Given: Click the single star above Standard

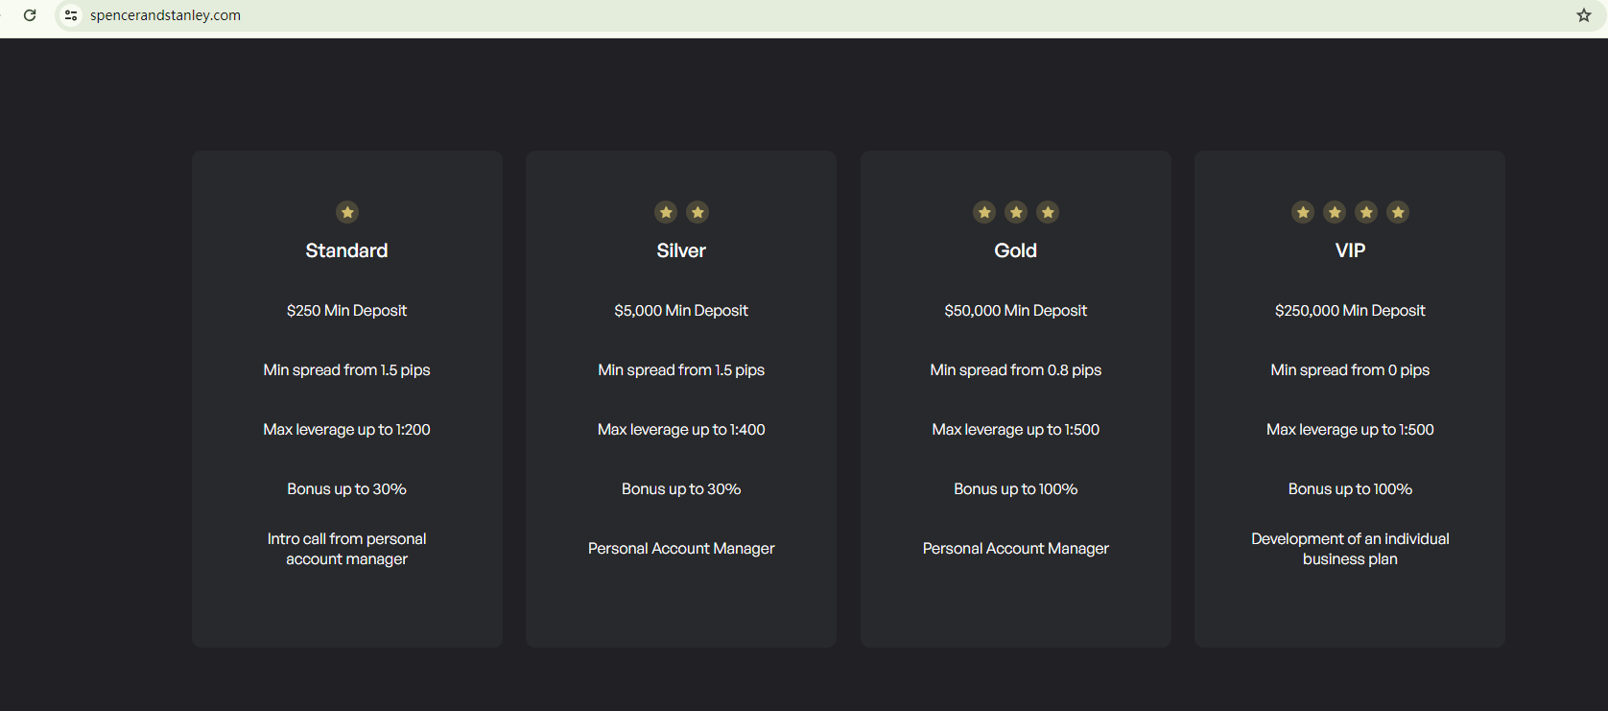Looking at the screenshot, I should (347, 212).
